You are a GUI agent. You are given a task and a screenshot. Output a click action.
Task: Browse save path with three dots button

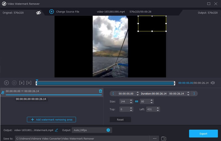[x=154, y=138]
